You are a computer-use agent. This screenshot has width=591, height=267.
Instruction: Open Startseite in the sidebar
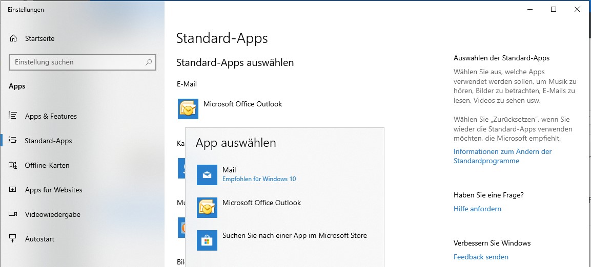click(39, 38)
